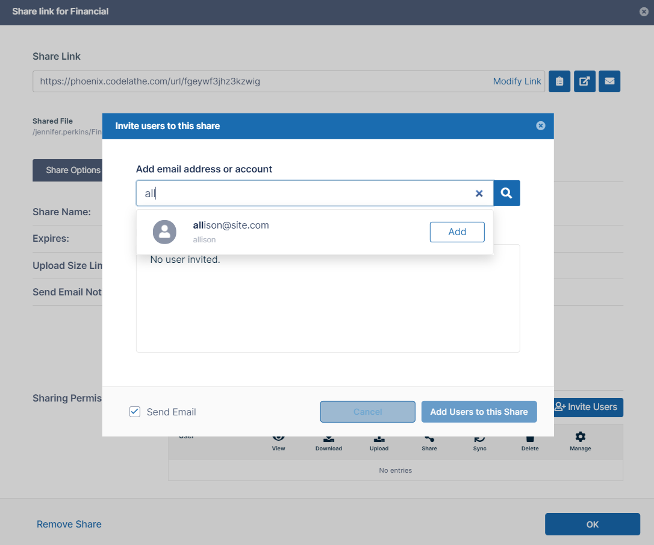Click Remove Share link
This screenshot has width=654, height=545.
click(x=69, y=524)
